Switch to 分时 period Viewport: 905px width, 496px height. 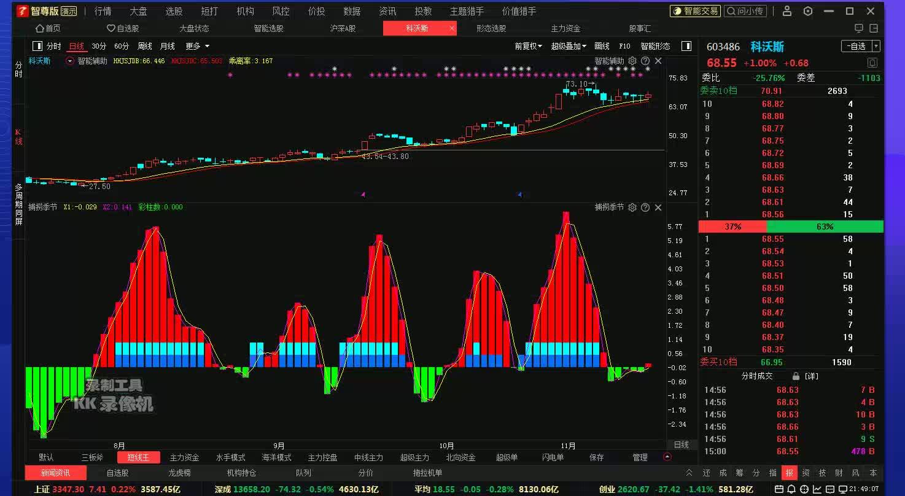pos(54,46)
